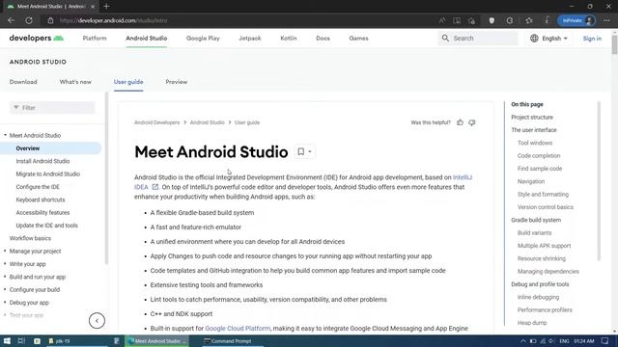Open the bookmark dropdown arrow

click(310, 151)
